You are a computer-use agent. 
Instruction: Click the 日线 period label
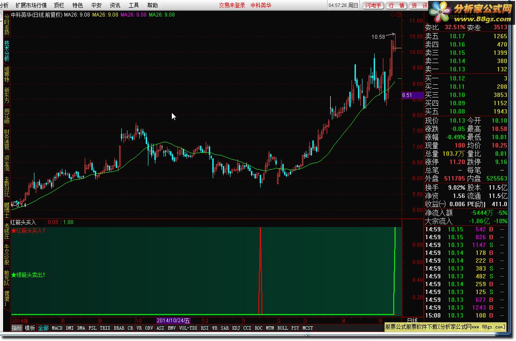pyautogui.click(x=412, y=320)
